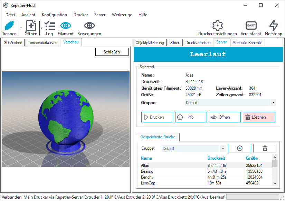Click the list scrollbar up arrow
285x201 pixels.
click(x=275, y=157)
